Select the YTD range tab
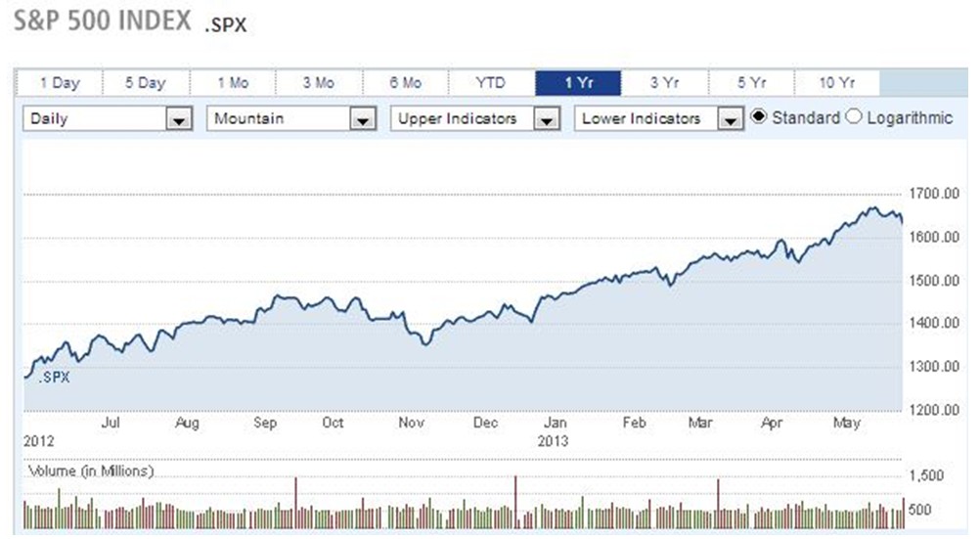This screenshot has height=539, width=980. (x=490, y=83)
